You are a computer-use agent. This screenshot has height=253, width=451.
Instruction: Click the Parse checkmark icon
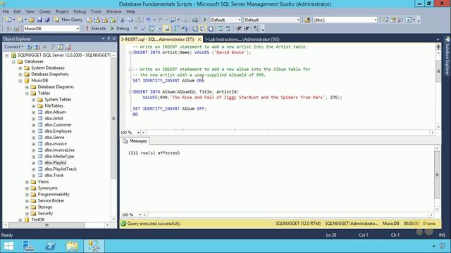pyautogui.click(x=143, y=28)
